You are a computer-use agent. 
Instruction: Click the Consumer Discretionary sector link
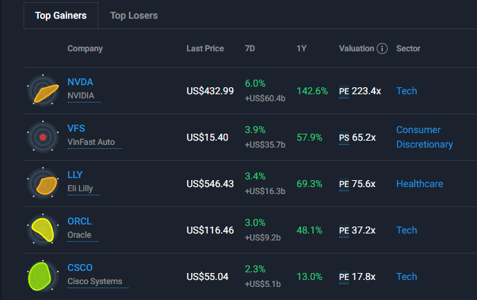point(424,137)
